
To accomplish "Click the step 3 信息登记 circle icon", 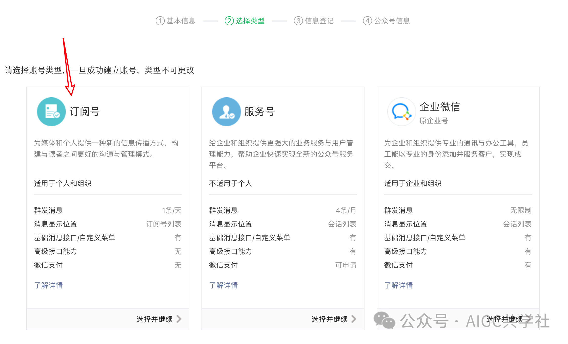I will click(x=298, y=21).
